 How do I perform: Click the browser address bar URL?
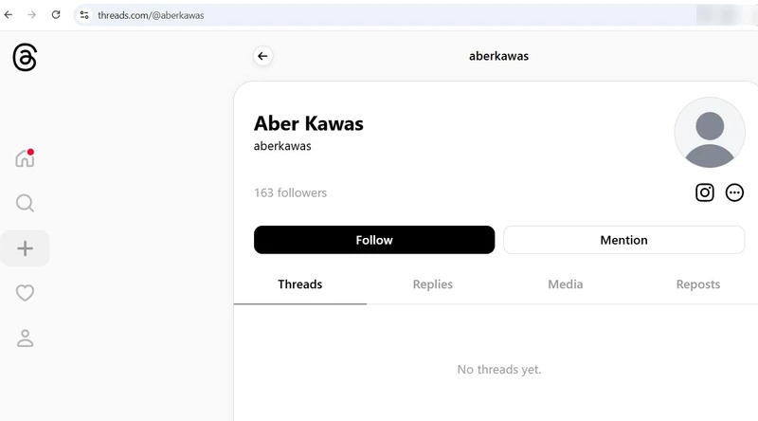152,15
